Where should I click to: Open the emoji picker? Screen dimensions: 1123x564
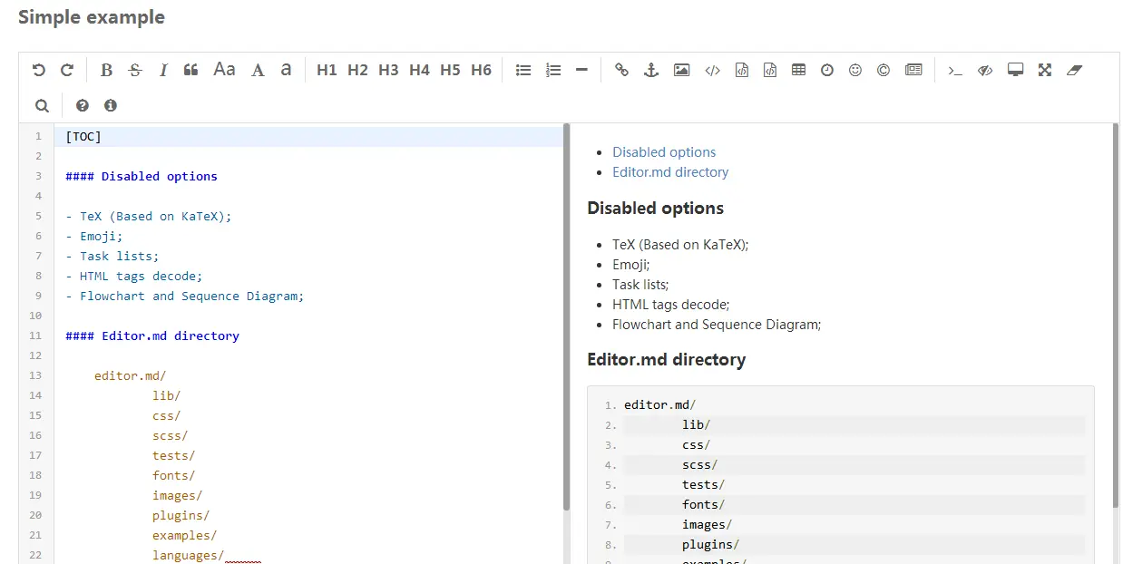point(855,70)
